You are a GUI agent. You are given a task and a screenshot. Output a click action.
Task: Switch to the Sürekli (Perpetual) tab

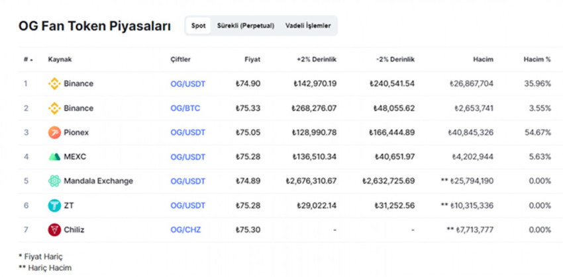click(x=246, y=26)
